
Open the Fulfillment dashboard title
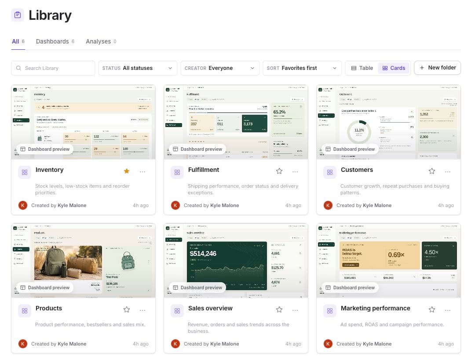coord(204,170)
